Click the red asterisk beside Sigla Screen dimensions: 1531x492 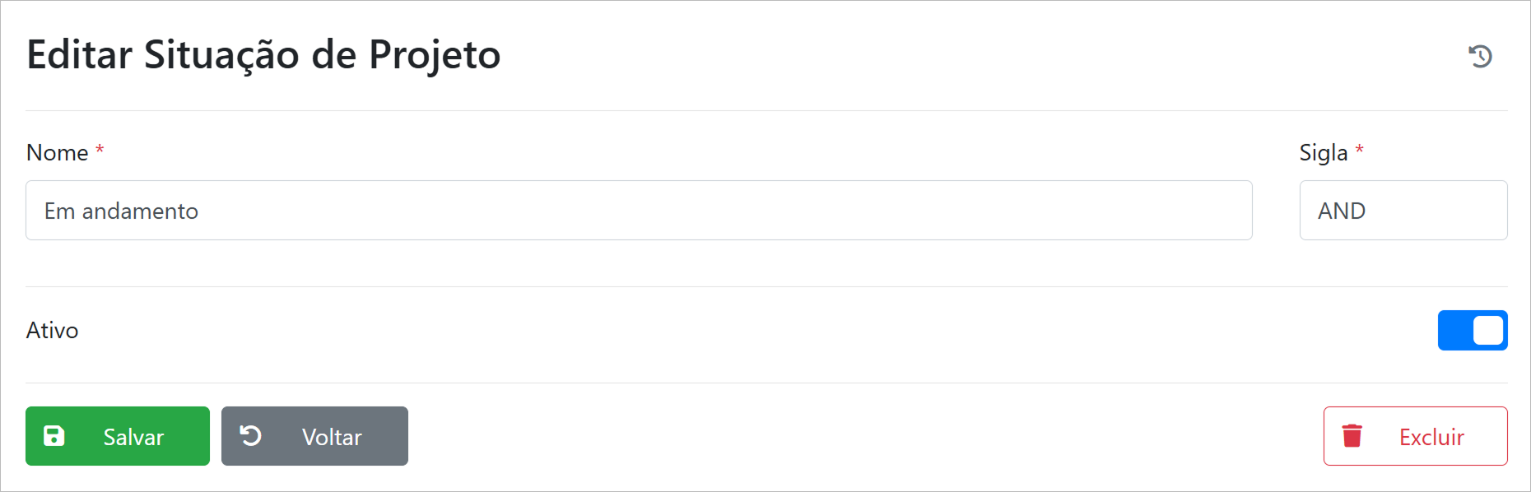[1360, 151]
